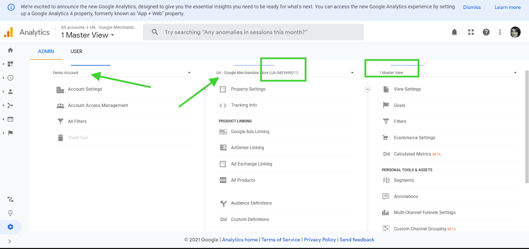The width and height of the screenshot is (529, 249).
Task: Open the Realtime clock icon in sidebar
Action: click(10, 78)
